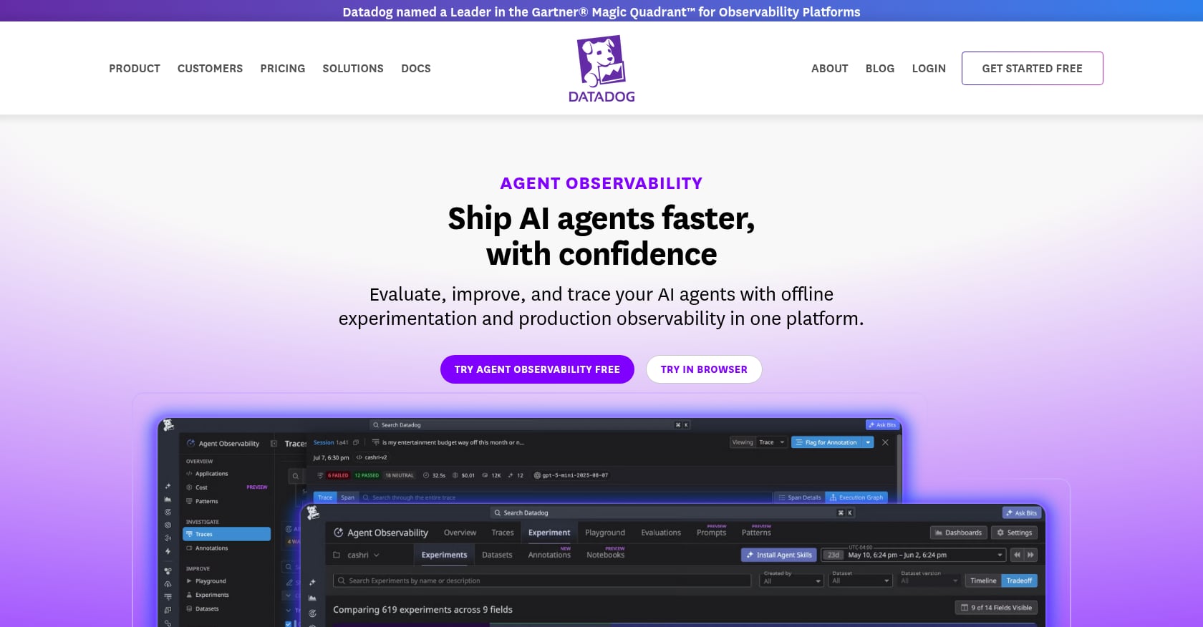Select the Experiment tab in the front window
The image size is (1203, 627).
tap(549, 533)
